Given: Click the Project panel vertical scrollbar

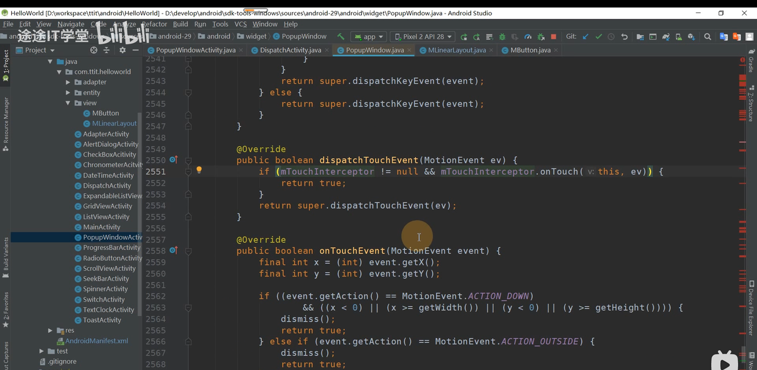Looking at the screenshot, I should click(x=140, y=213).
